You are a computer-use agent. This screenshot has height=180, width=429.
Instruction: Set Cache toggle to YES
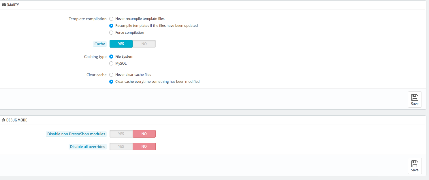pyautogui.click(x=121, y=44)
